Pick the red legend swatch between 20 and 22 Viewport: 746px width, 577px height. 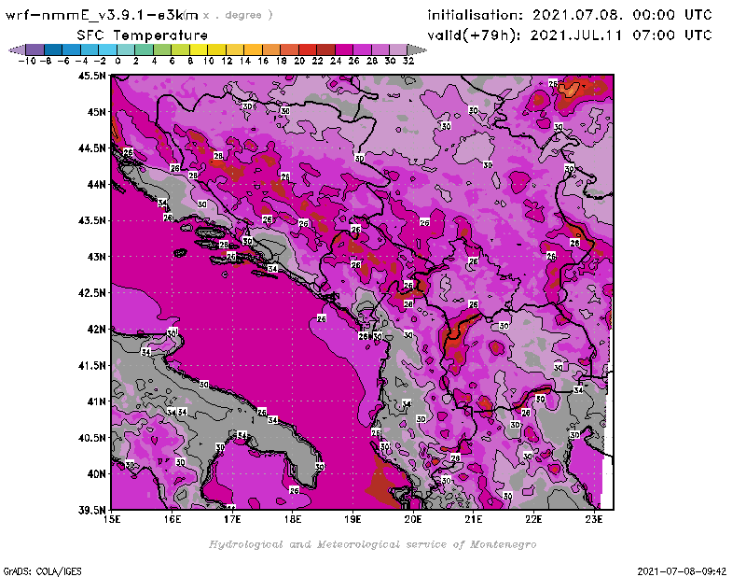(x=308, y=50)
